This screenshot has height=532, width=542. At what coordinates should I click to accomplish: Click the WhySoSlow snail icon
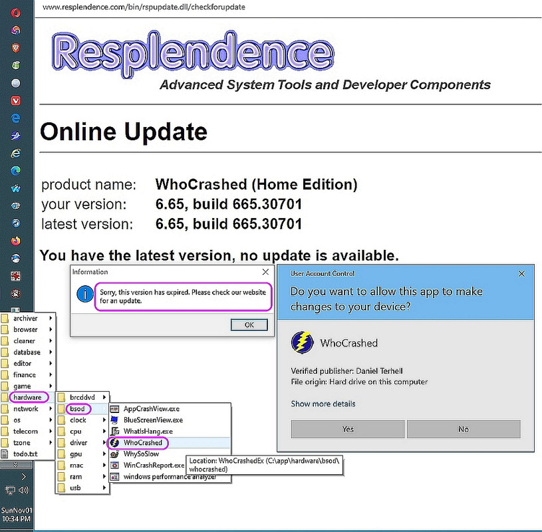(x=114, y=454)
